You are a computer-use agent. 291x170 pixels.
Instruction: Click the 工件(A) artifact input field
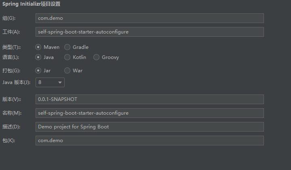(150, 32)
